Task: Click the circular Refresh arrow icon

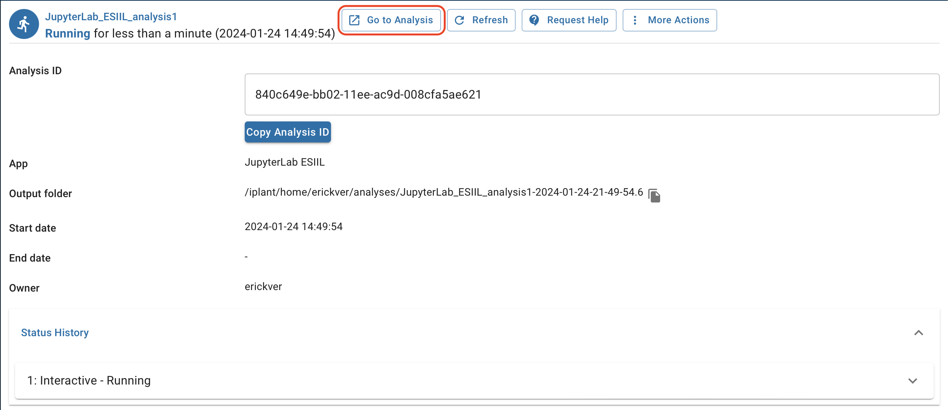Action: pyautogui.click(x=460, y=20)
